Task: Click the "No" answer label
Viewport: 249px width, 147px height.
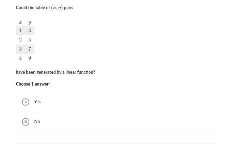Action: pyautogui.click(x=37, y=121)
